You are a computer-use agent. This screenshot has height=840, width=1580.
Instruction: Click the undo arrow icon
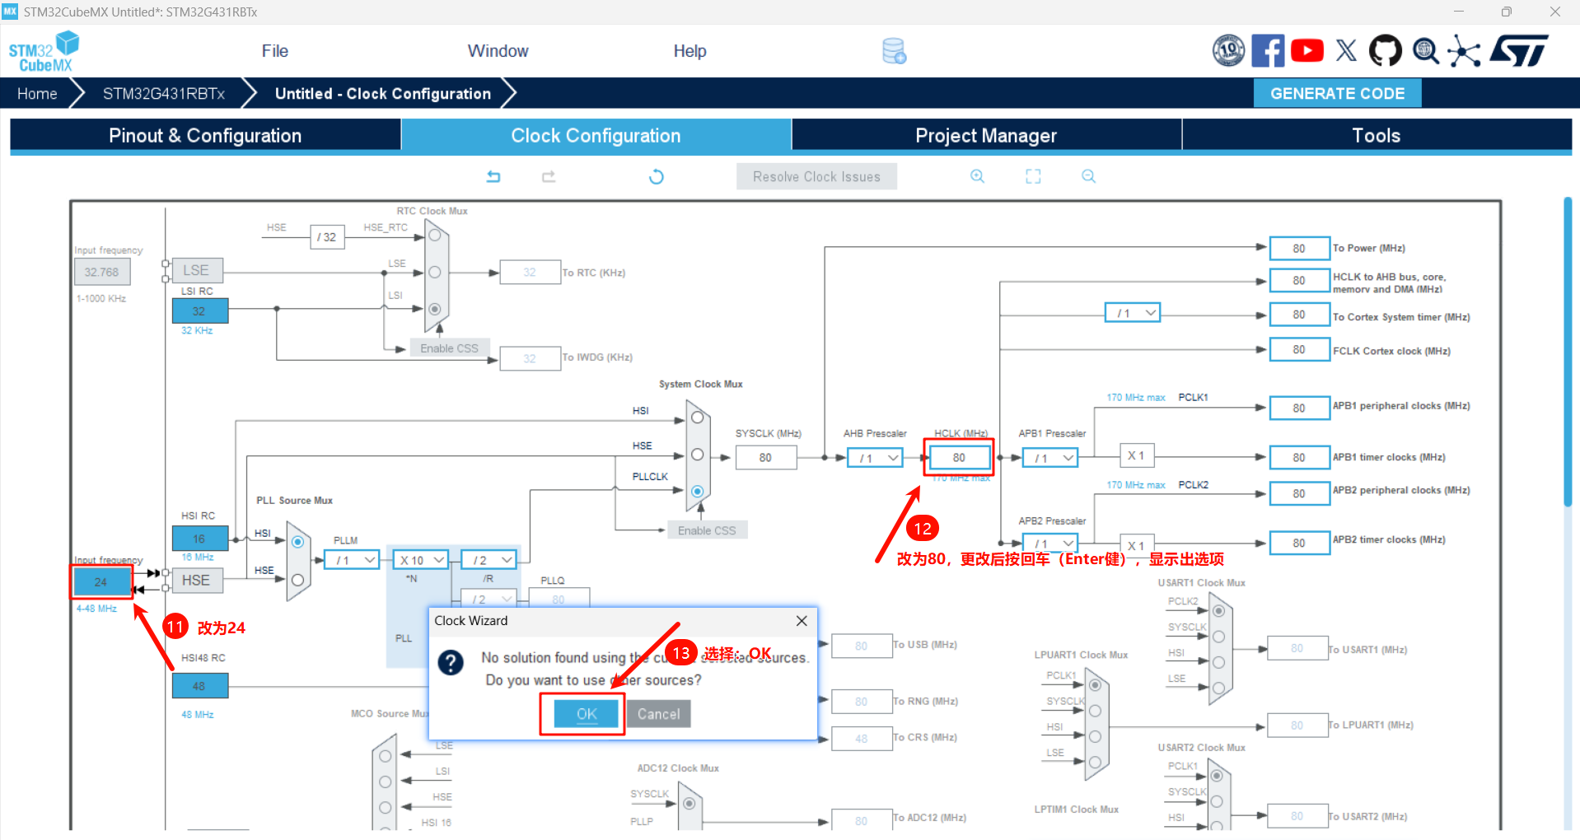pyautogui.click(x=493, y=176)
